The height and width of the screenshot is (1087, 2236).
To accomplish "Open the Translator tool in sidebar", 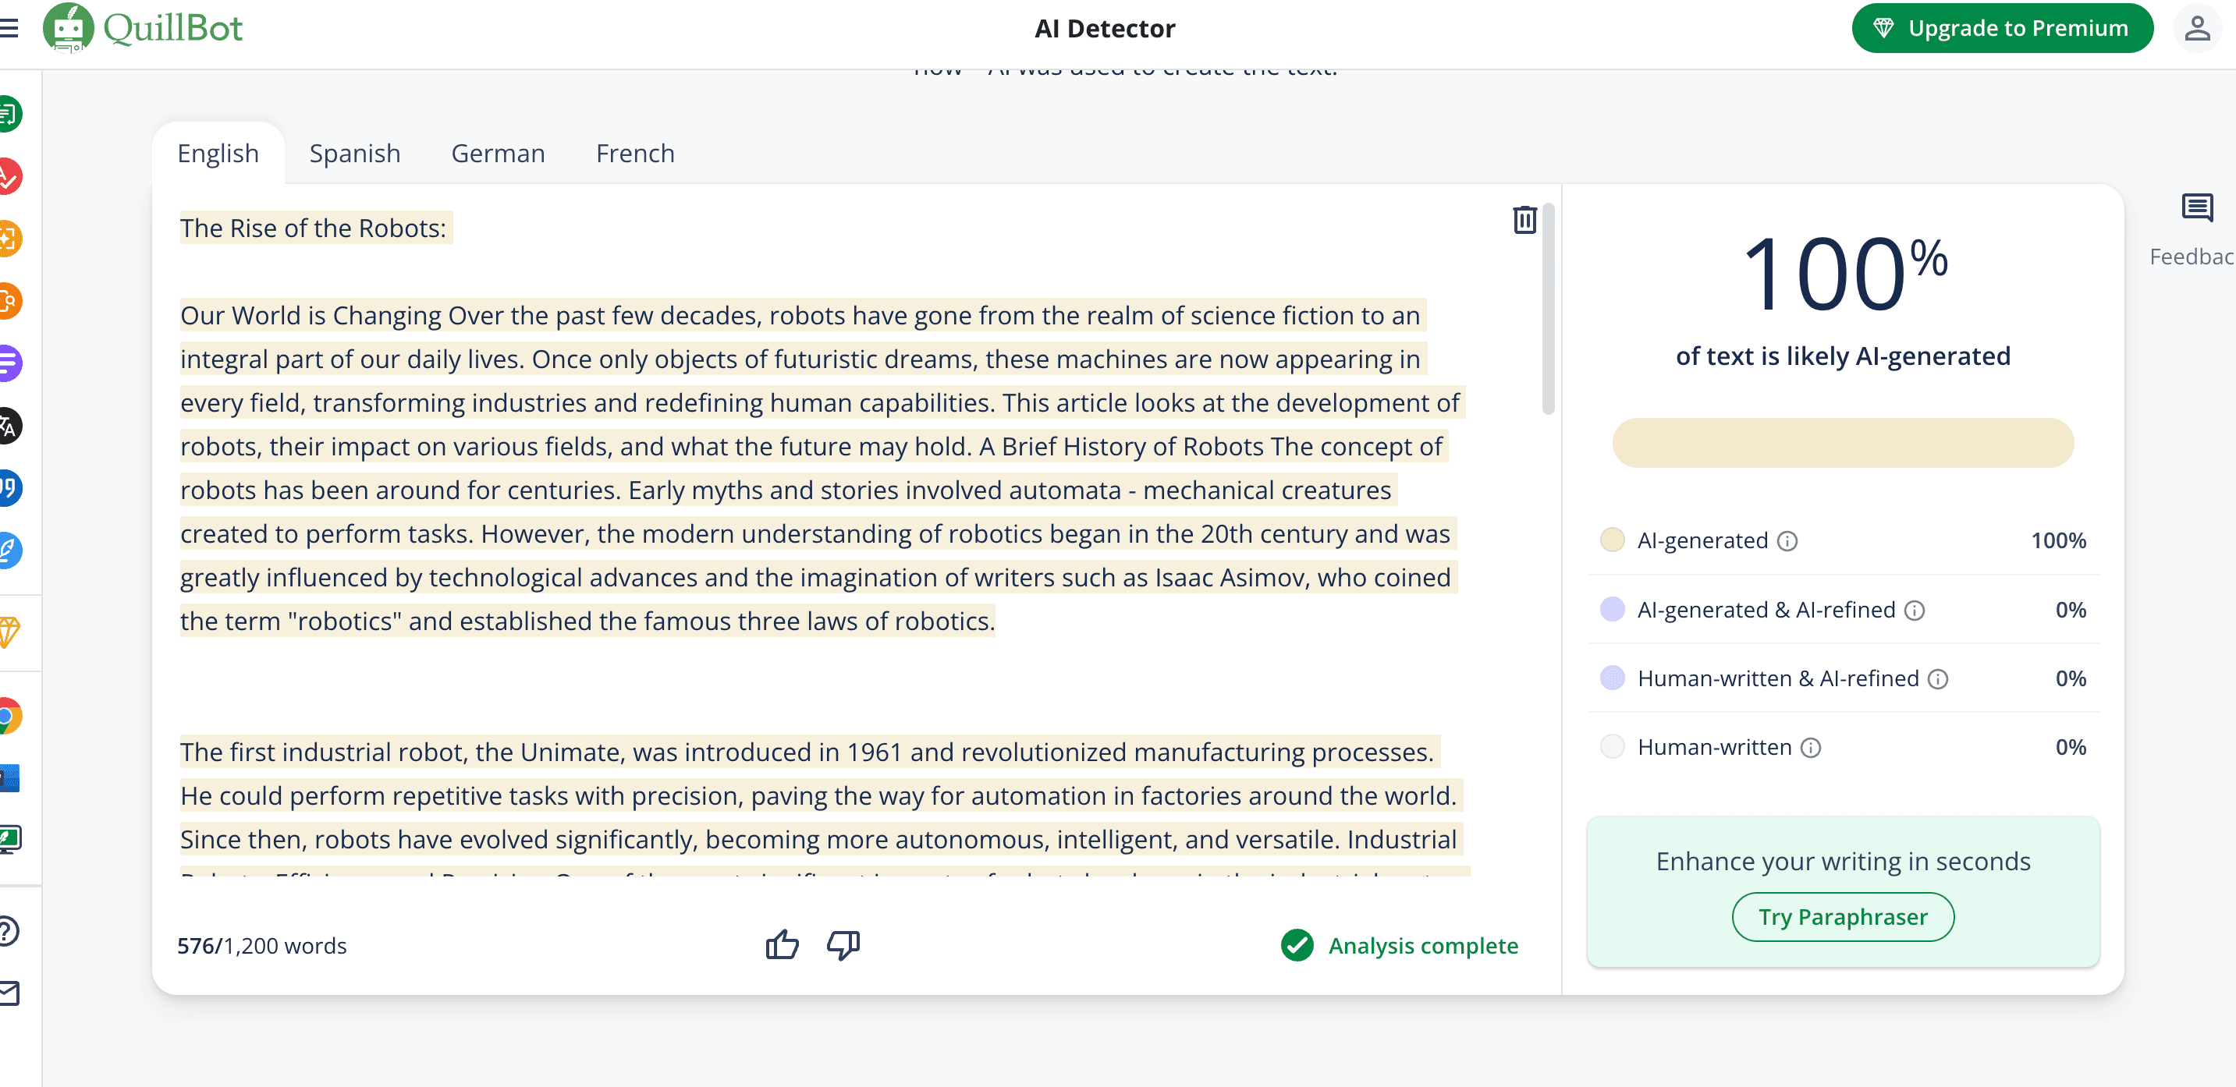I will click(9, 426).
